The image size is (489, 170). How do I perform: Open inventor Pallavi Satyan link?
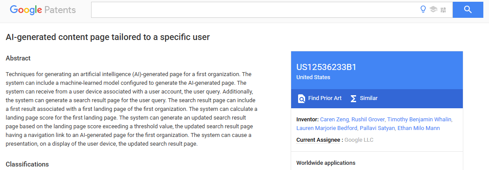[x=377, y=128]
